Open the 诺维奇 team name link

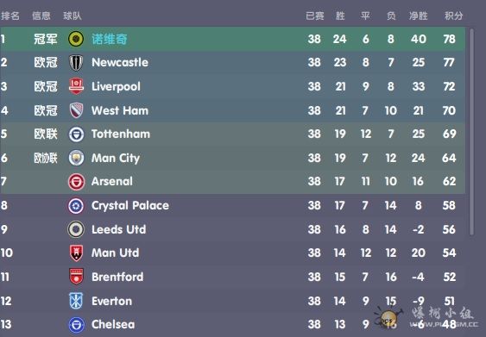click(110, 39)
